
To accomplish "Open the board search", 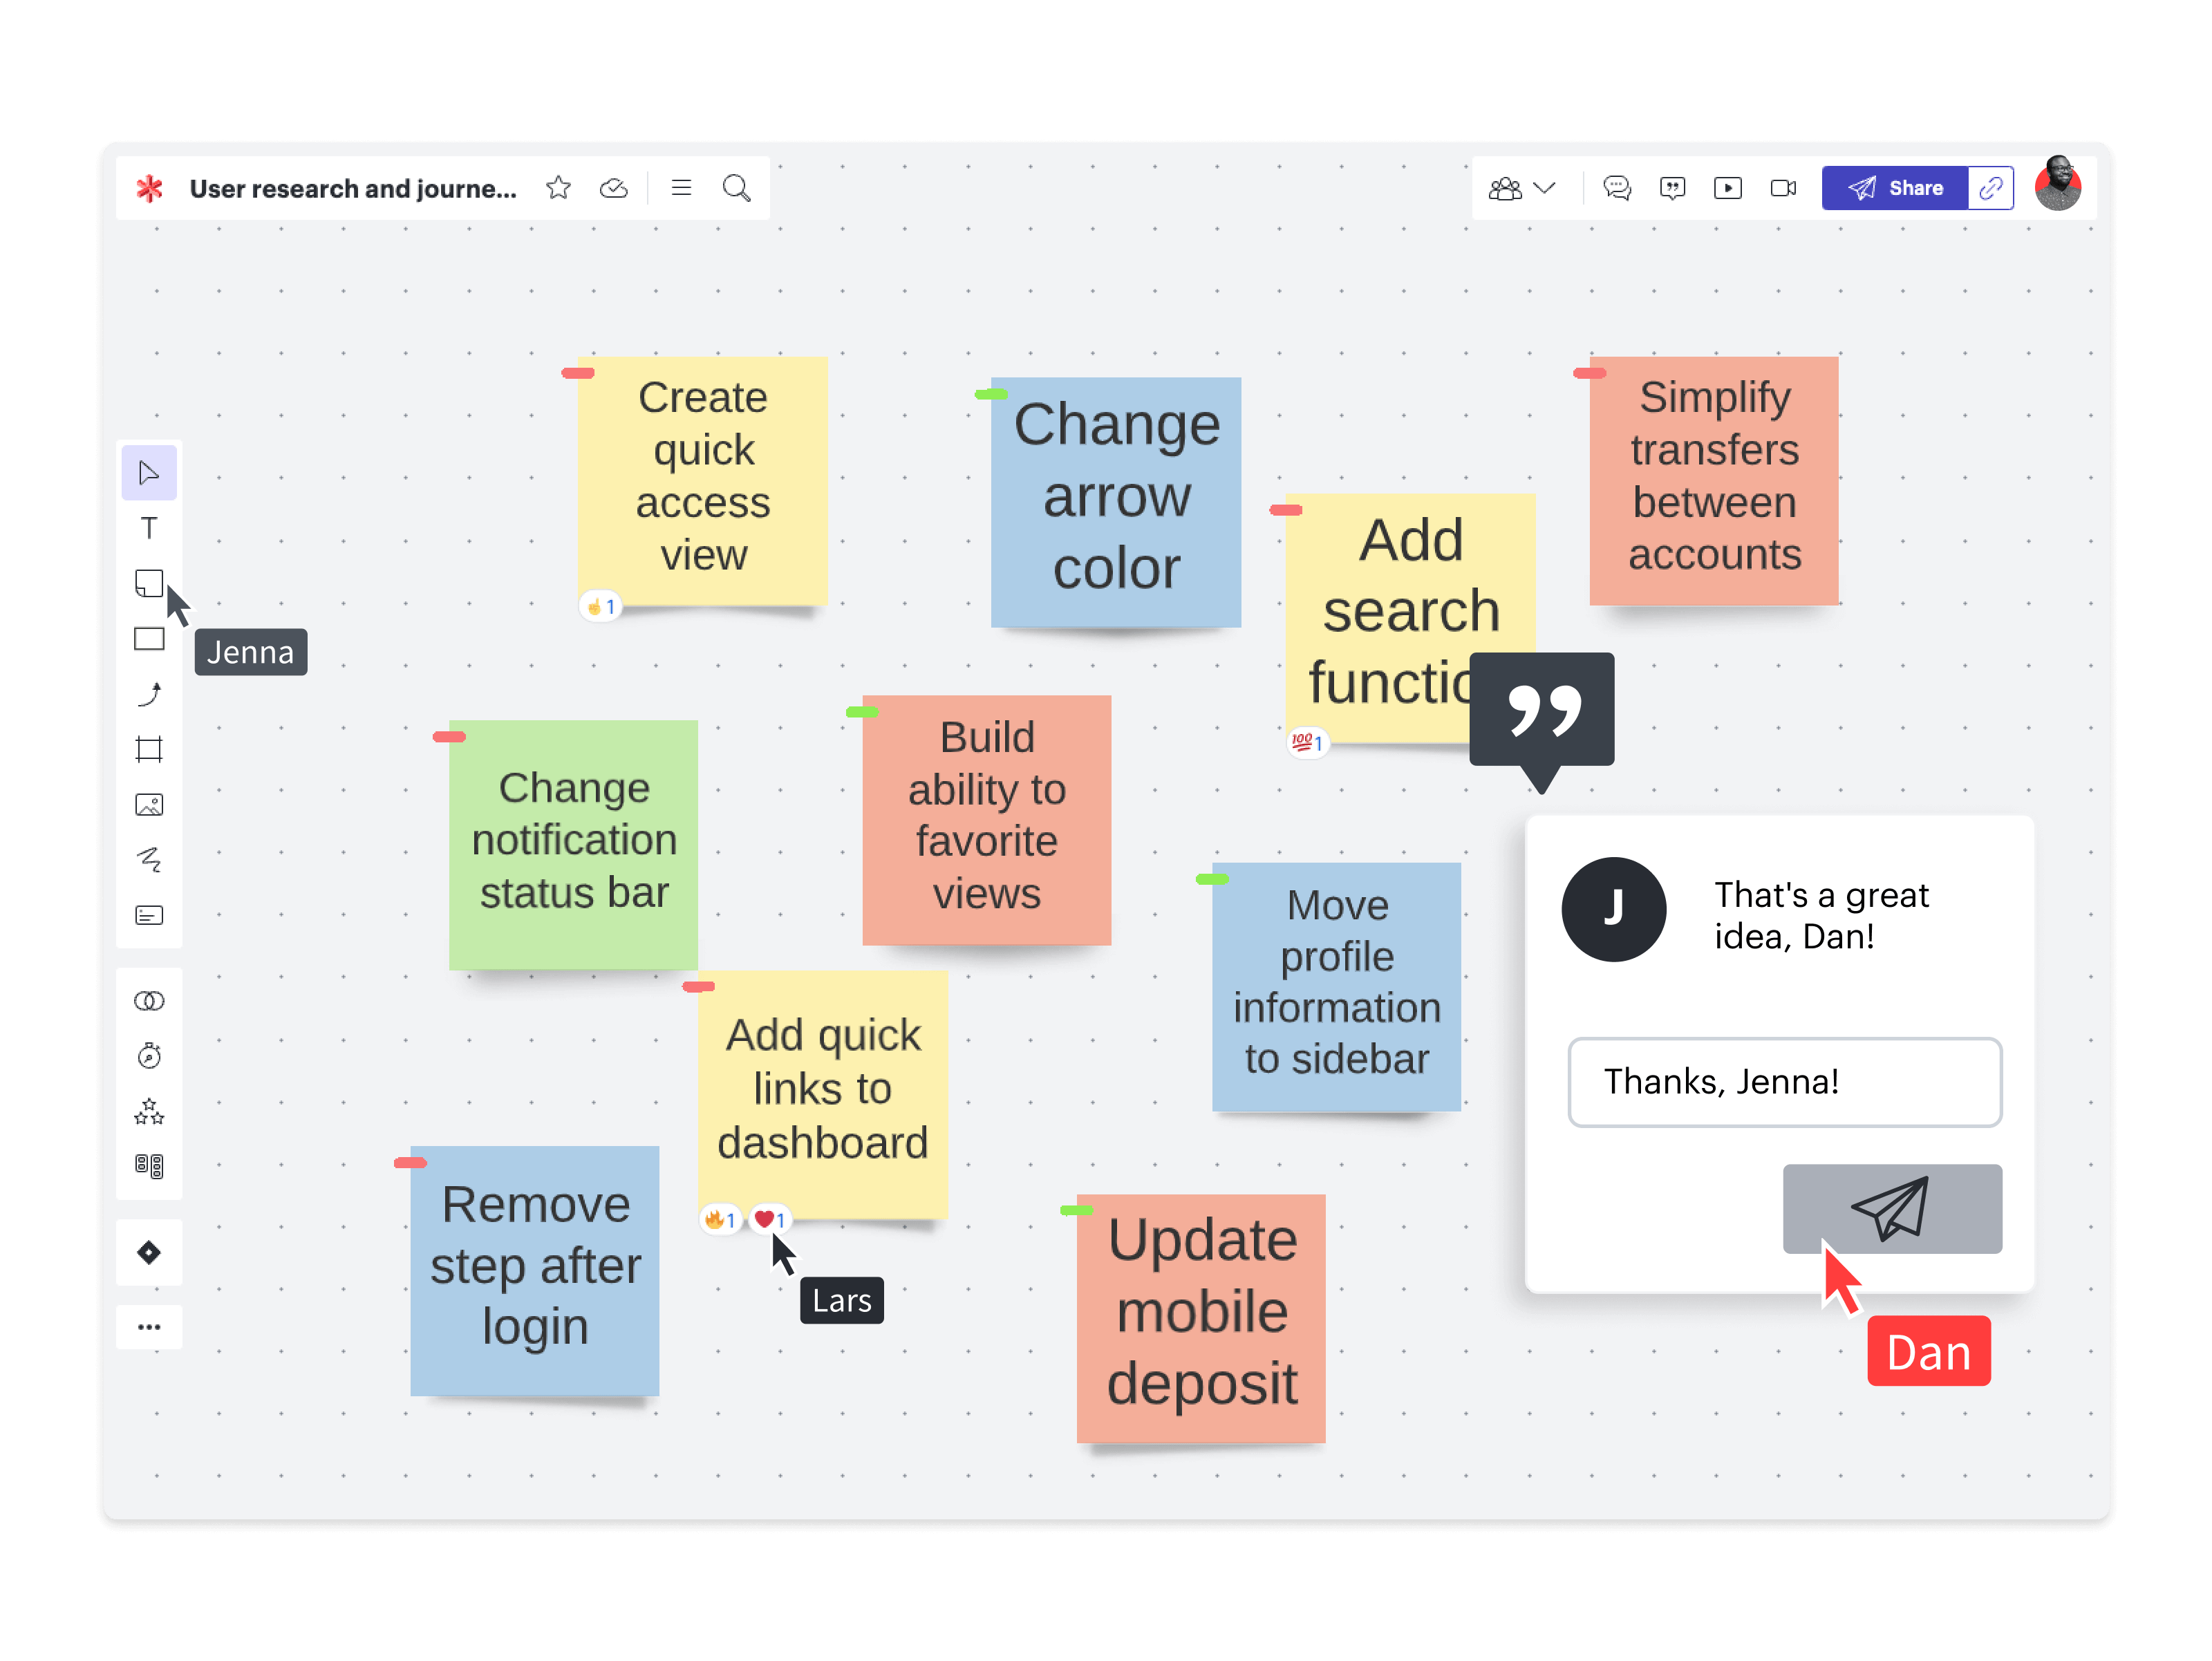I will point(736,187).
